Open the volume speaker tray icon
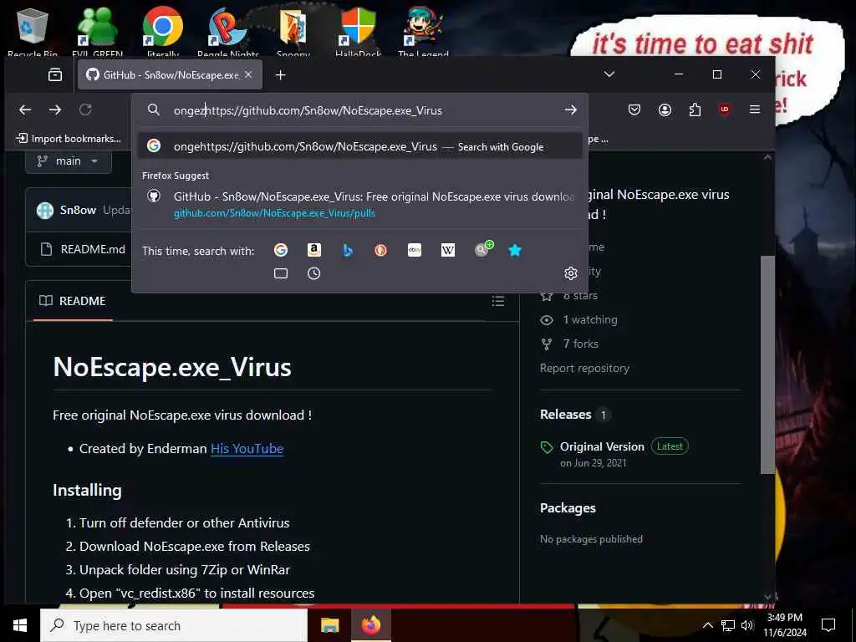Image resolution: width=856 pixels, height=642 pixels. pos(747,625)
